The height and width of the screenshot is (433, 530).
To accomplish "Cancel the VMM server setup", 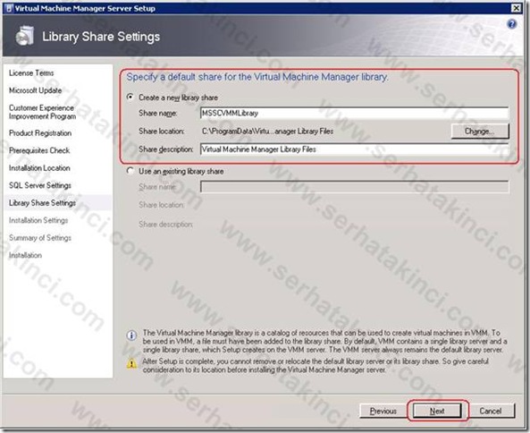I will click(x=490, y=411).
